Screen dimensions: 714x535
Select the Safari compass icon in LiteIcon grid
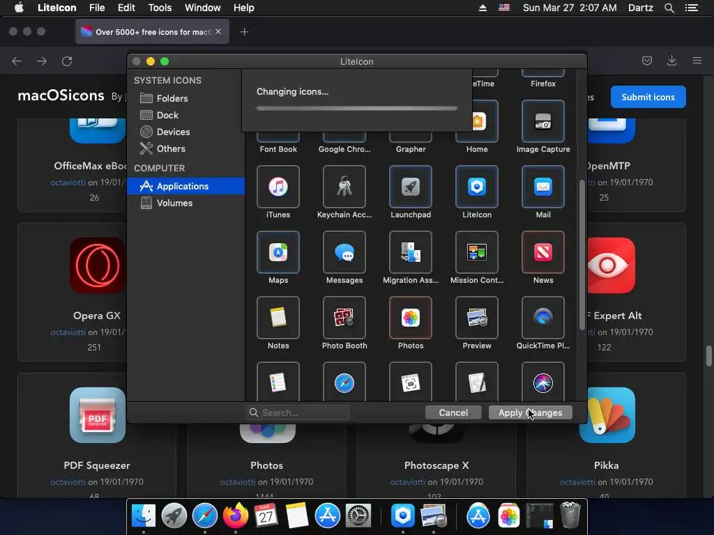coord(344,382)
